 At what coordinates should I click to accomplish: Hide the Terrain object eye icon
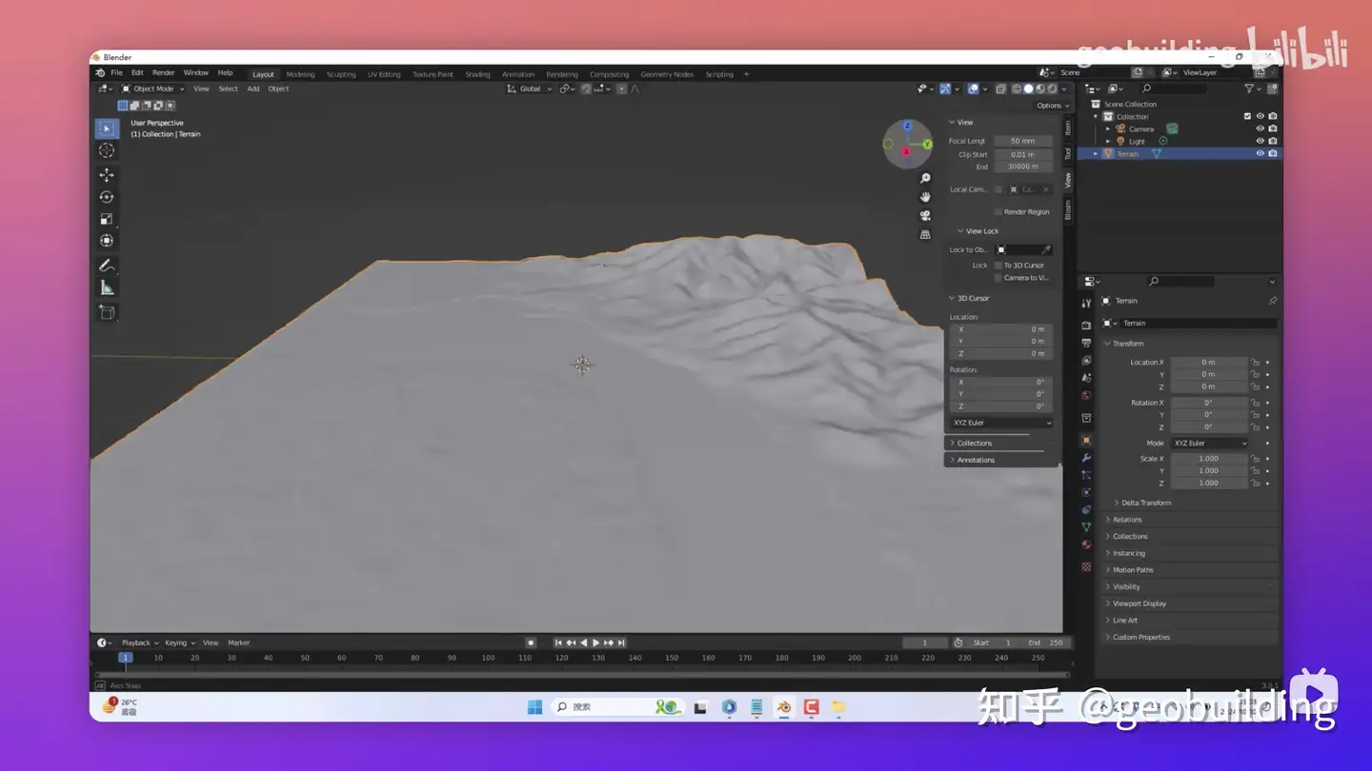(1260, 153)
